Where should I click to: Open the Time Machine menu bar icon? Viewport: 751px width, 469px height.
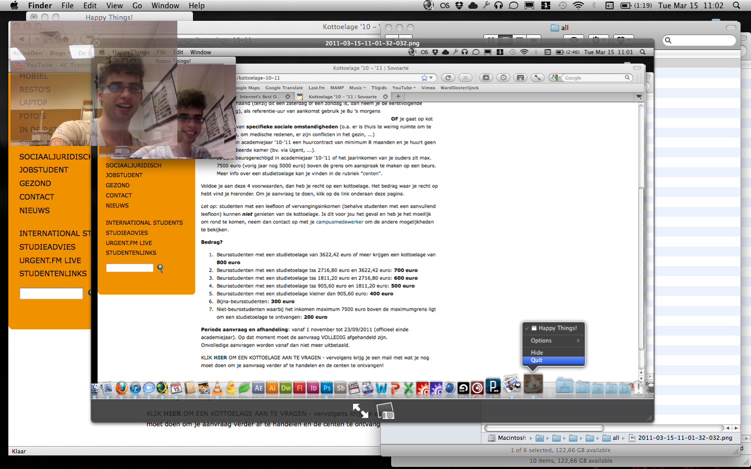[563, 6]
